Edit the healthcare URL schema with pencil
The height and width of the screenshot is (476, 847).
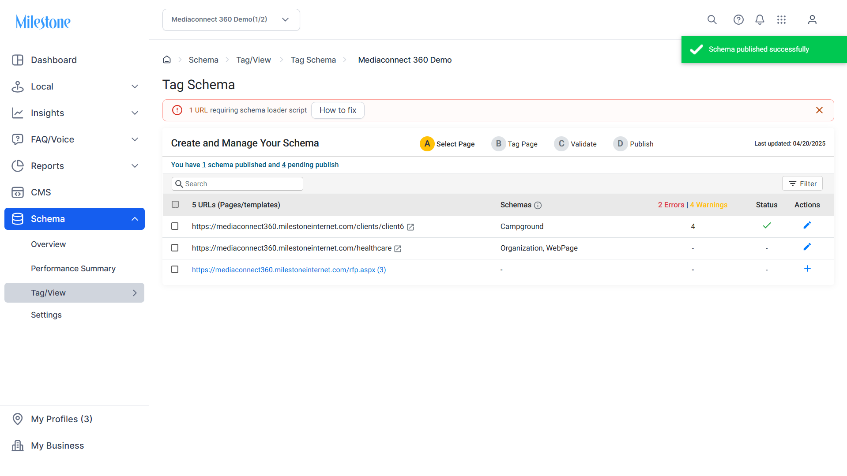[x=807, y=247]
